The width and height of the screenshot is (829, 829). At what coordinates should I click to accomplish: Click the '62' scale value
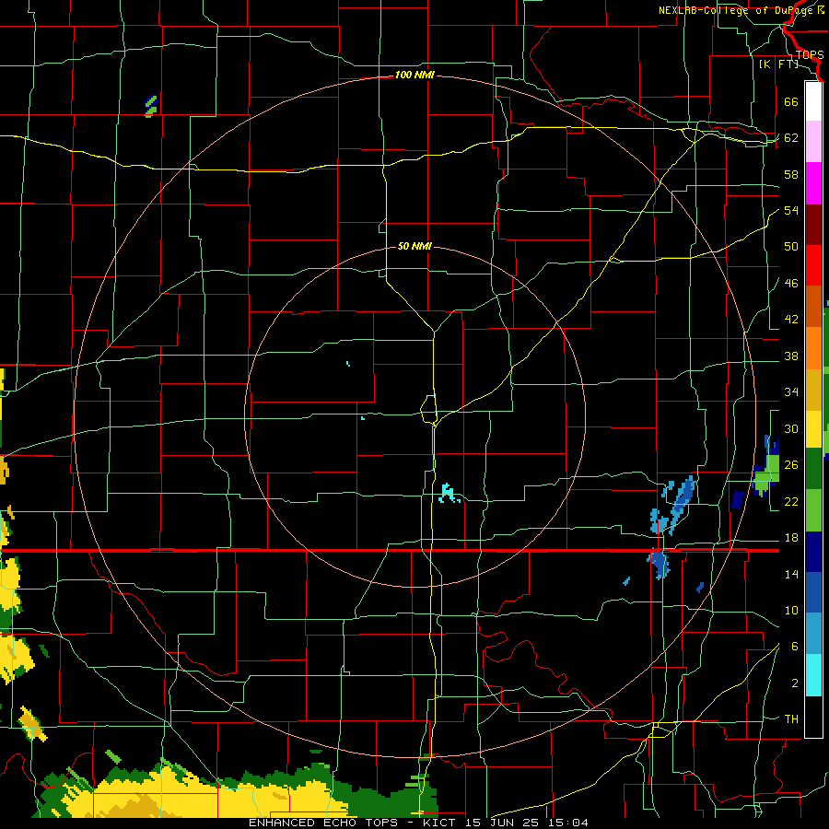(x=791, y=138)
